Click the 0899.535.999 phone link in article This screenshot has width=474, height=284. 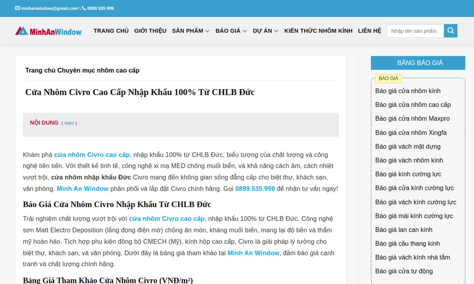[255, 189]
